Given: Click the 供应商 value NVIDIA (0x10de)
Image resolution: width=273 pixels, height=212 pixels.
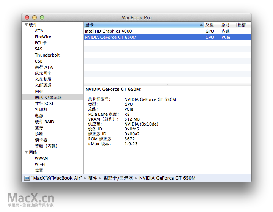Looking at the screenshot, I should pyautogui.click(x=141, y=124).
